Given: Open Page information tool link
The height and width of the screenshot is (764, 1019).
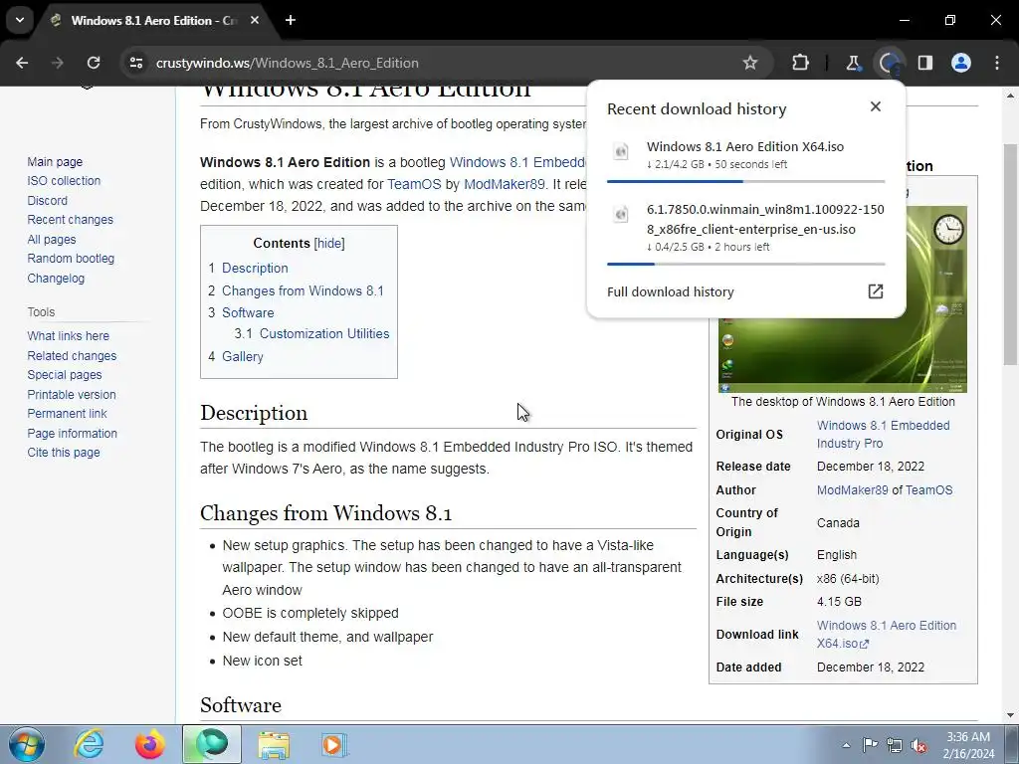Looking at the screenshot, I should coord(72,433).
